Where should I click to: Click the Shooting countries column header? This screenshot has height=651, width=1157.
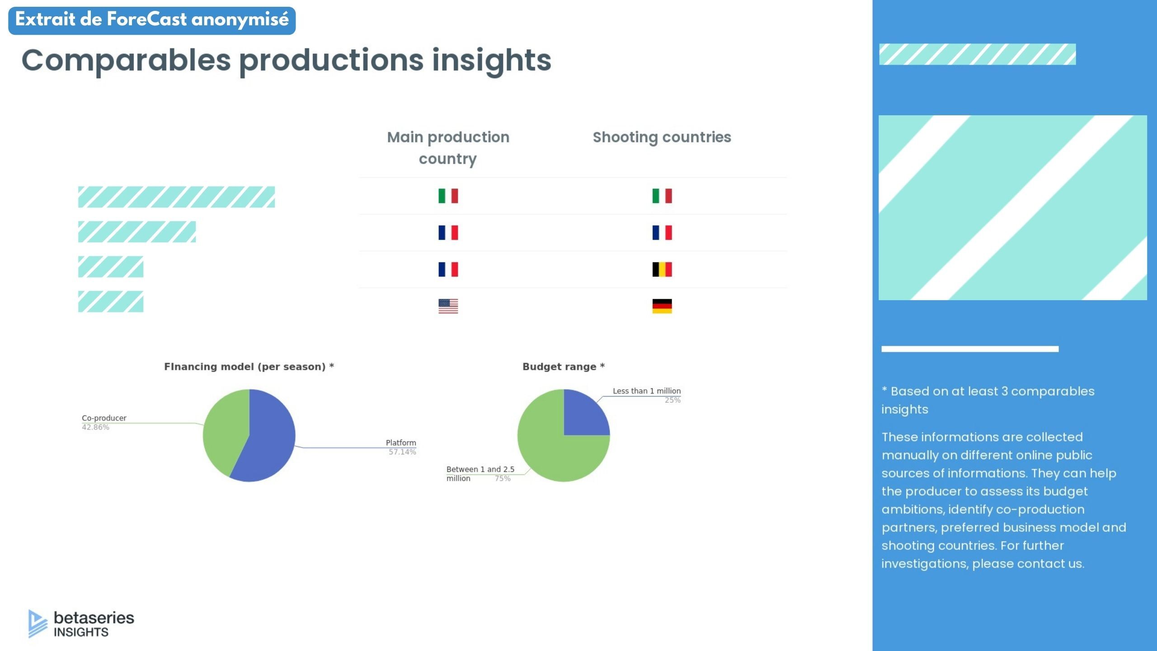pos(662,137)
